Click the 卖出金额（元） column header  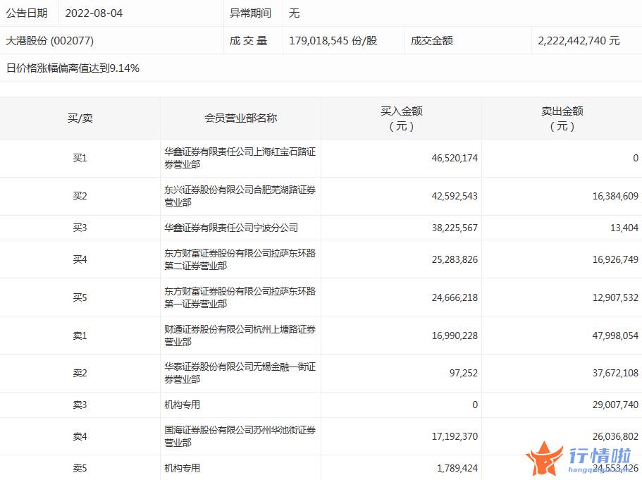tap(562, 118)
